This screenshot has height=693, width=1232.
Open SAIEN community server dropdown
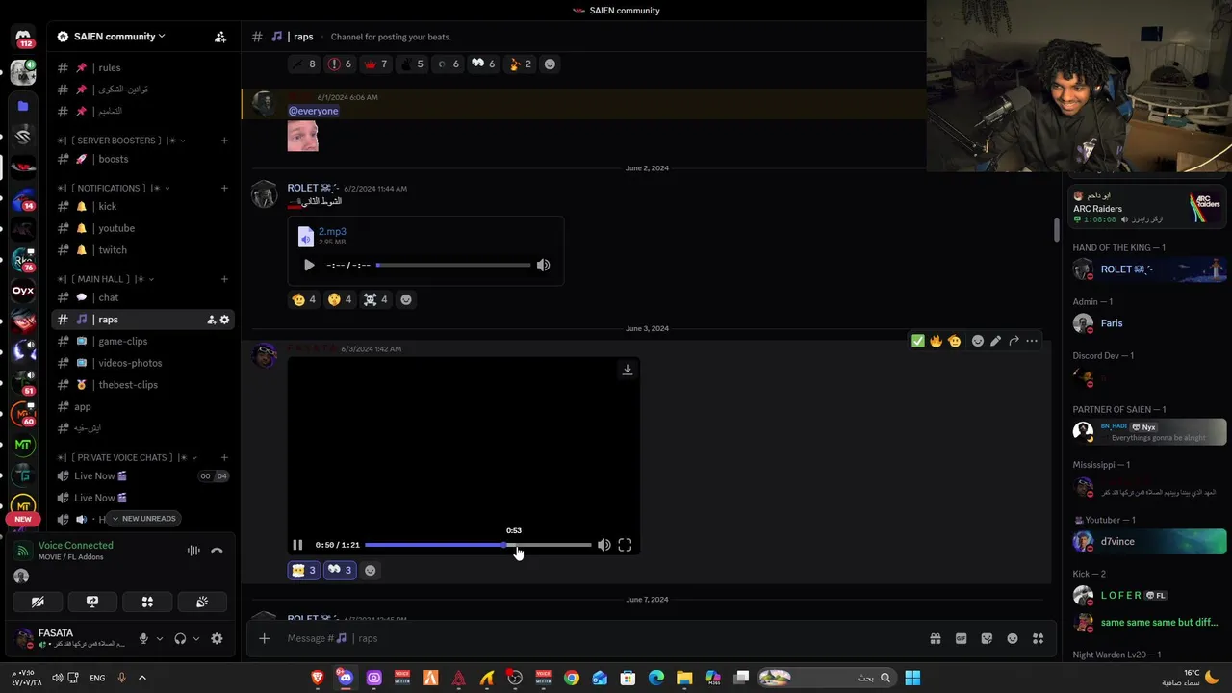click(121, 37)
